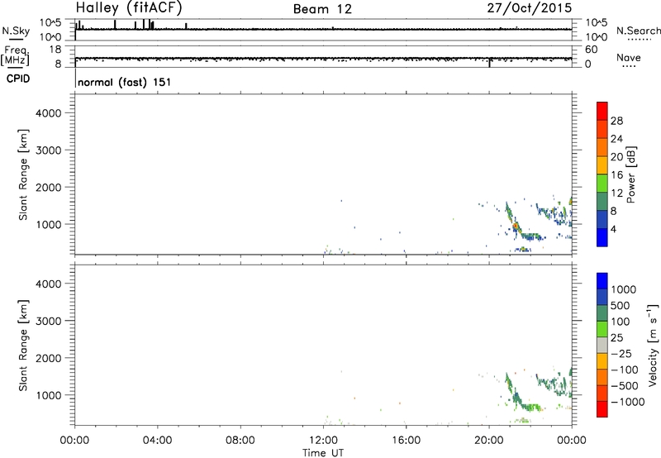
Task: Click the 'Slant Range [km]' label of velocity panel
Action: tap(23, 346)
